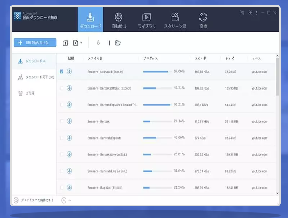Click the list scrollbar up arrow
The image size is (288, 218).
277,56
